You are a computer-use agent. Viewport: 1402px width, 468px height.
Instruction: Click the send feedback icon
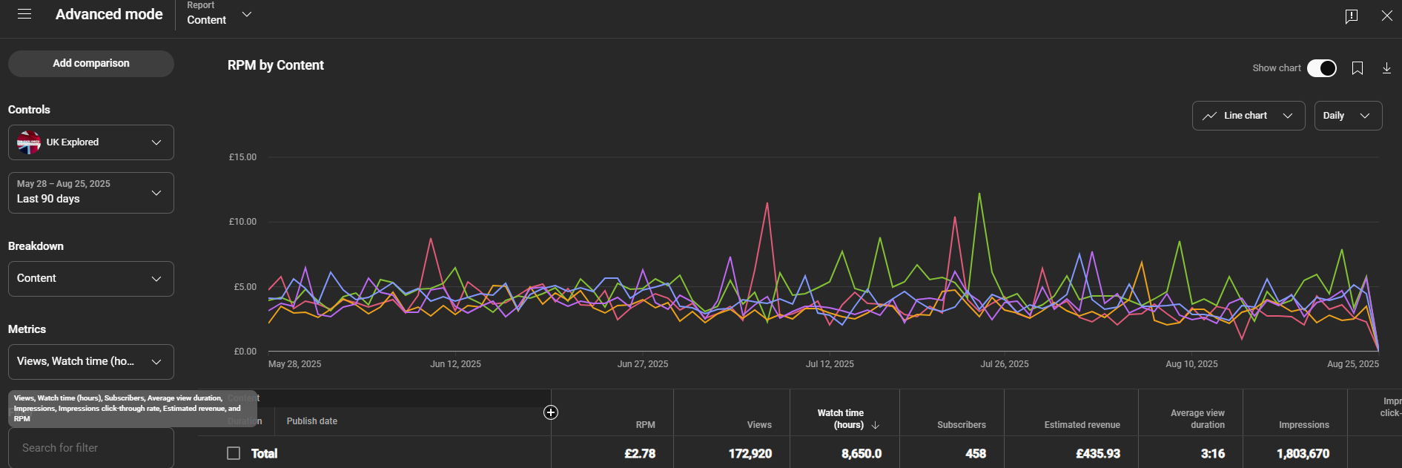1352,16
